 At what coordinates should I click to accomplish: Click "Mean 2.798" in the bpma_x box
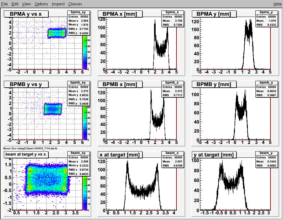click(172, 21)
